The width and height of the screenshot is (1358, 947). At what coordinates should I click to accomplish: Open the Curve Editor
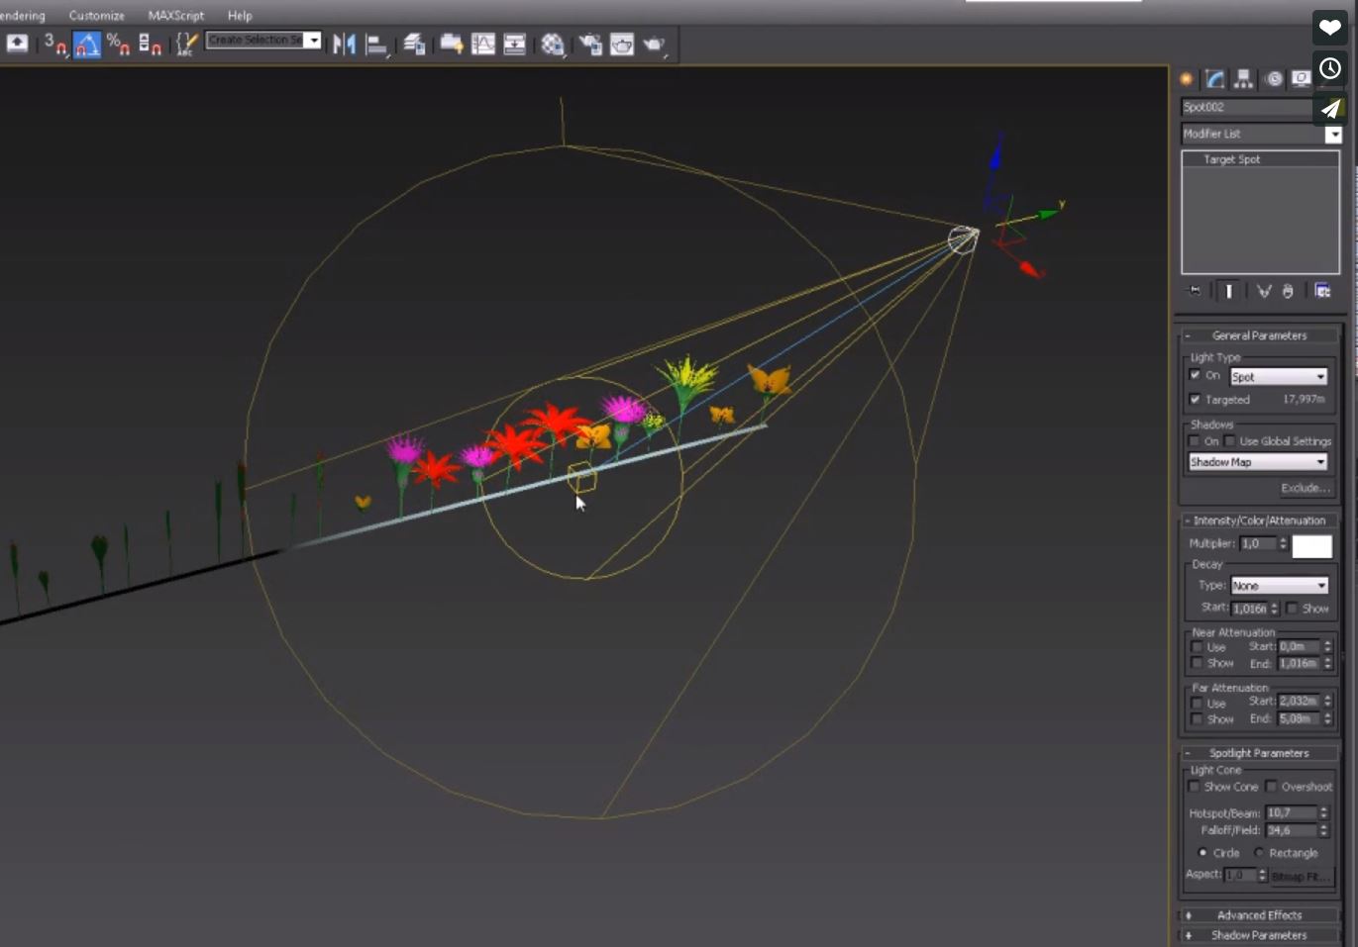tap(484, 44)
